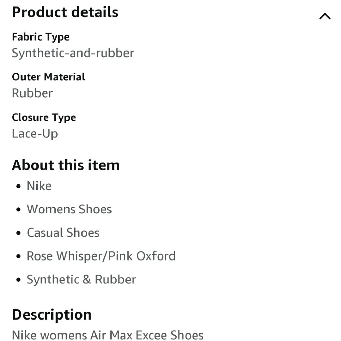The width and height of the screenshot is (341, 341).
Task: Click the Description heading
Action: (x=52, y=314)
